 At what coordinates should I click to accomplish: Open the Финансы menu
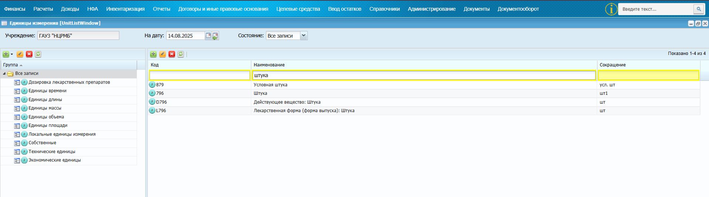(15, 9)
